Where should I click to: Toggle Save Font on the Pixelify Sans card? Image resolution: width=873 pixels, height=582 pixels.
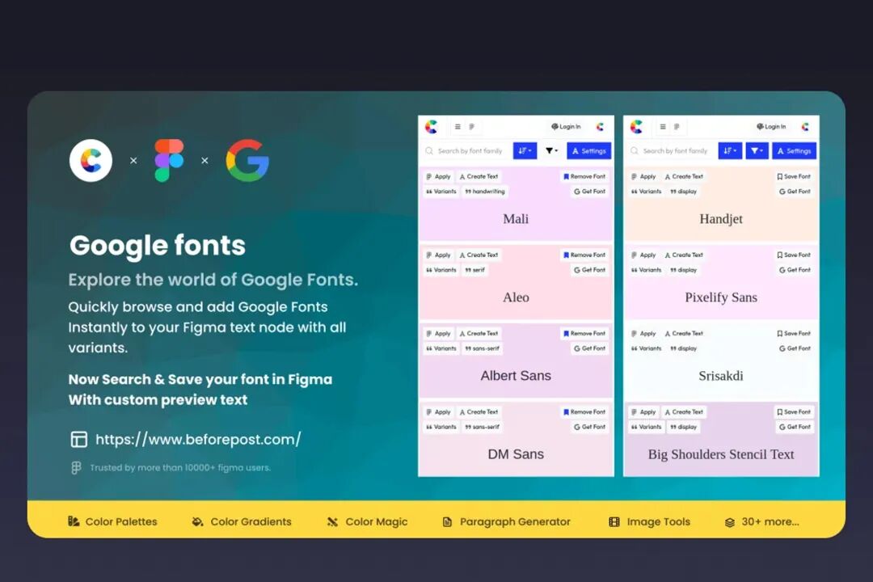[x=794, y=255]
